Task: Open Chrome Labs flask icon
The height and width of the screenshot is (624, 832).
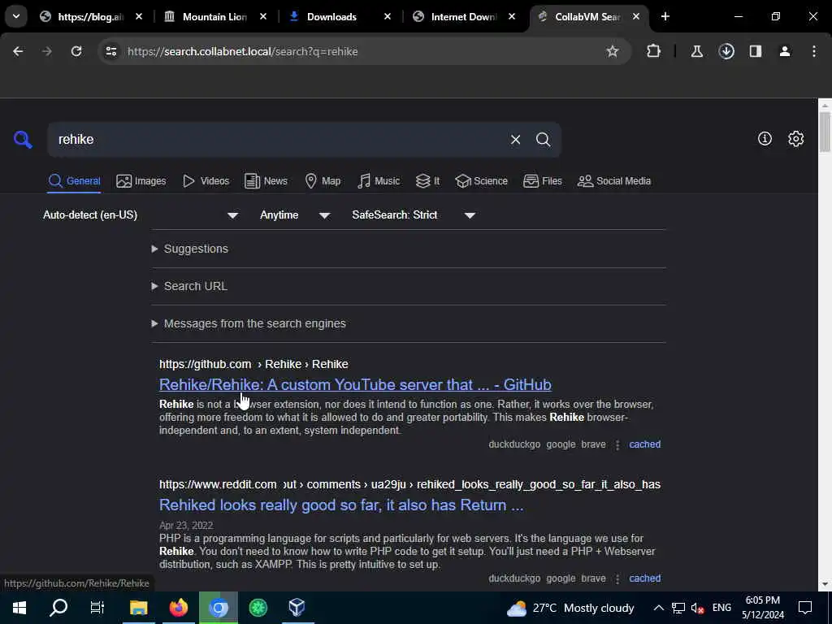Action: (696, 51)
